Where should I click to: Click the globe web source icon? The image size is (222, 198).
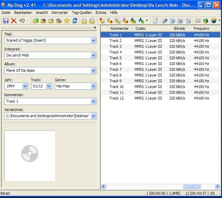click(x=205, y=21)
